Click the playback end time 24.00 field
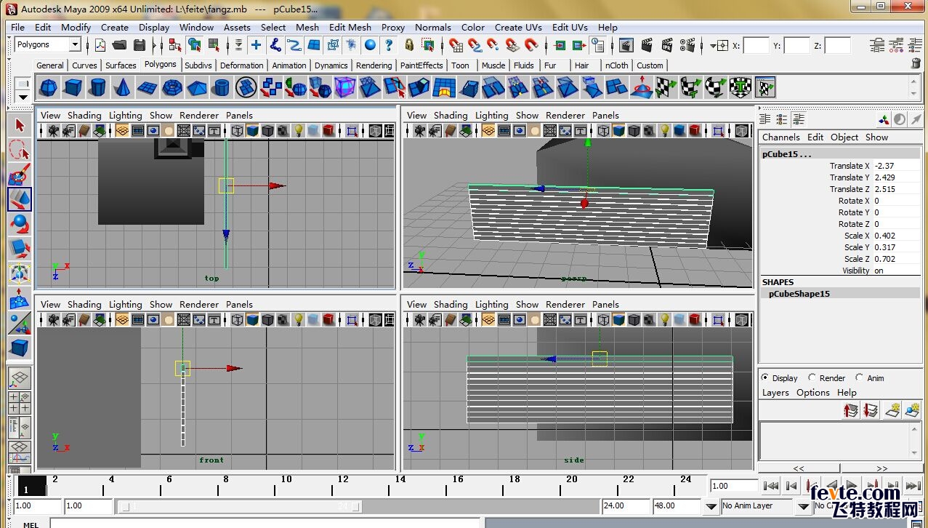 click(625, 505)
